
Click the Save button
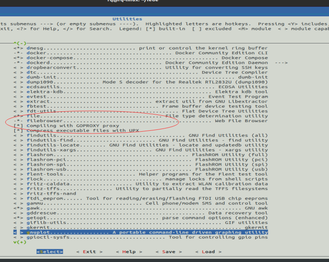pyautogui.click(x=169, y=252)
